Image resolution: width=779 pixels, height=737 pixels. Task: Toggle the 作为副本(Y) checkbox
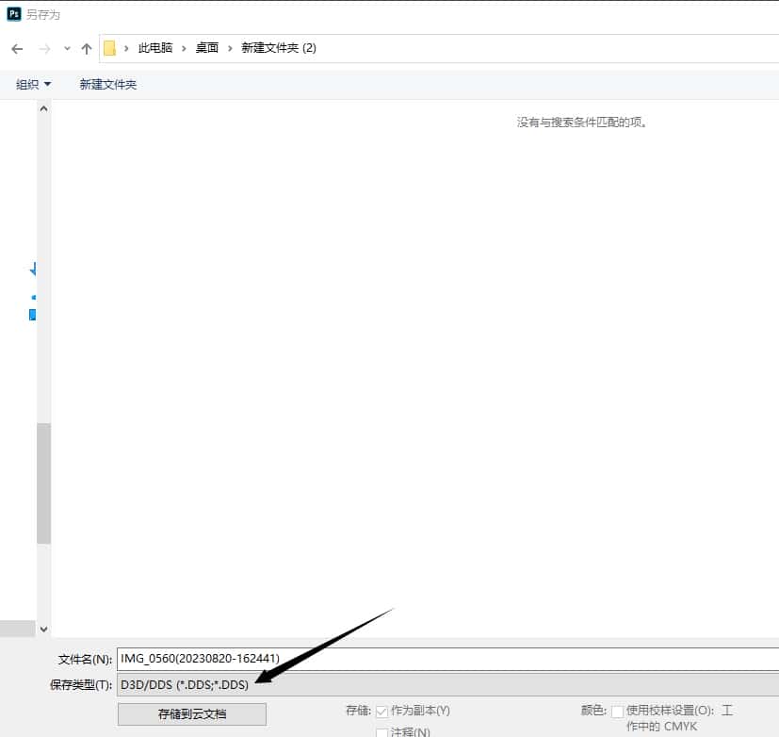381,712
